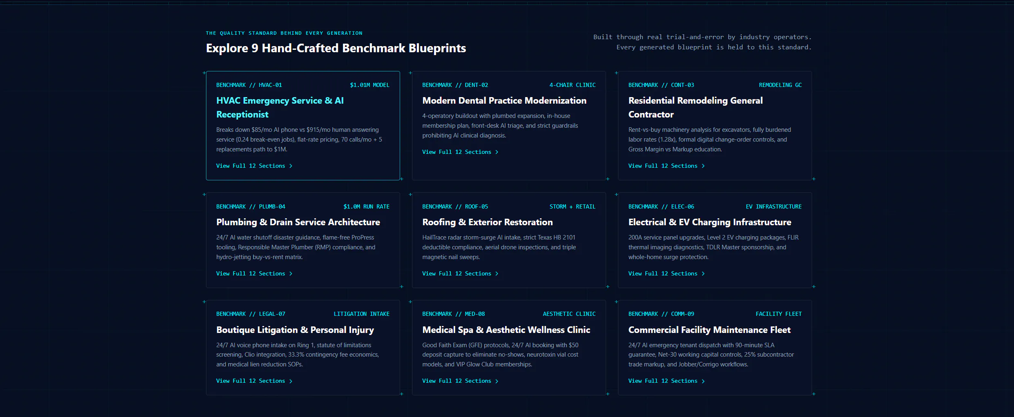Click the EV INFRASTRUCTURE tag

(774, 207)
